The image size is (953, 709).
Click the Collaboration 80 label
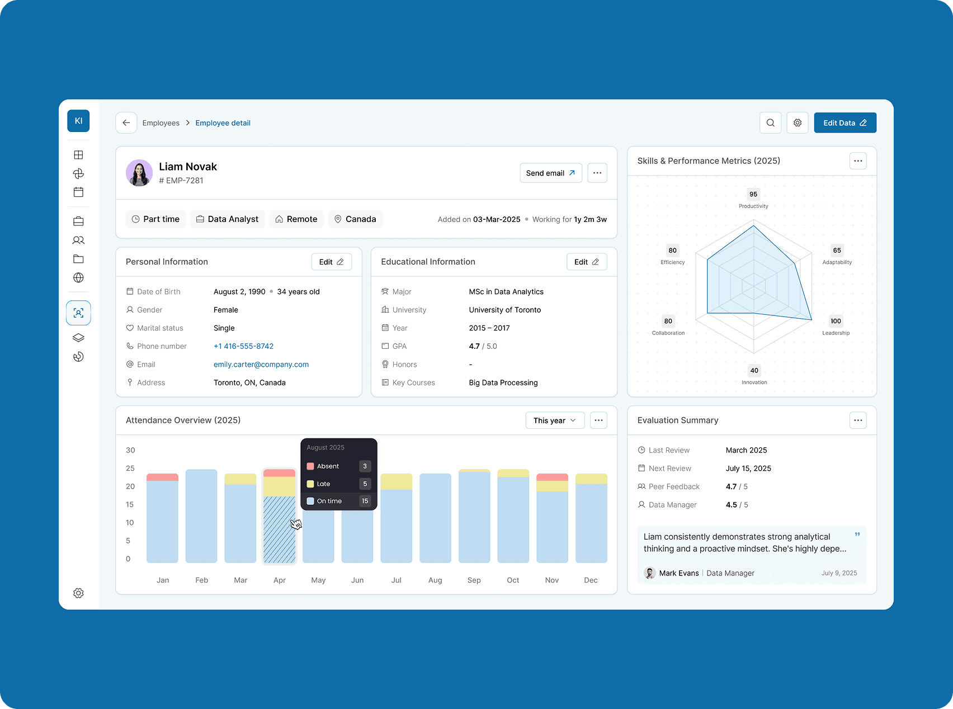tap(668, 326)
